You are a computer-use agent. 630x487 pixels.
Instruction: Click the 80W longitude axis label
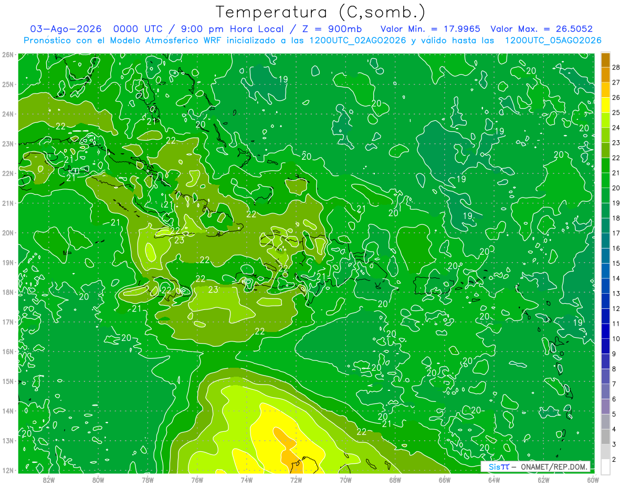click(98, 480)
